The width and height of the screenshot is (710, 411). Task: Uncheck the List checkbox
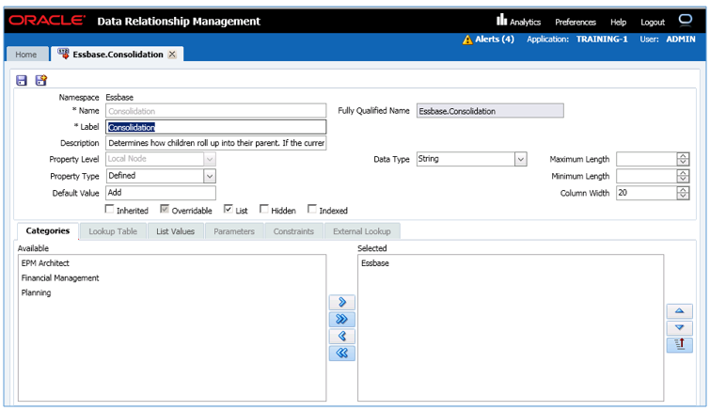[x=229, y=209]
